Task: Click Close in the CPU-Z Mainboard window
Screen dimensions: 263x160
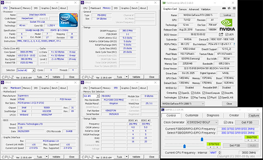Action: pyautogui.click(x=71, y=157)
